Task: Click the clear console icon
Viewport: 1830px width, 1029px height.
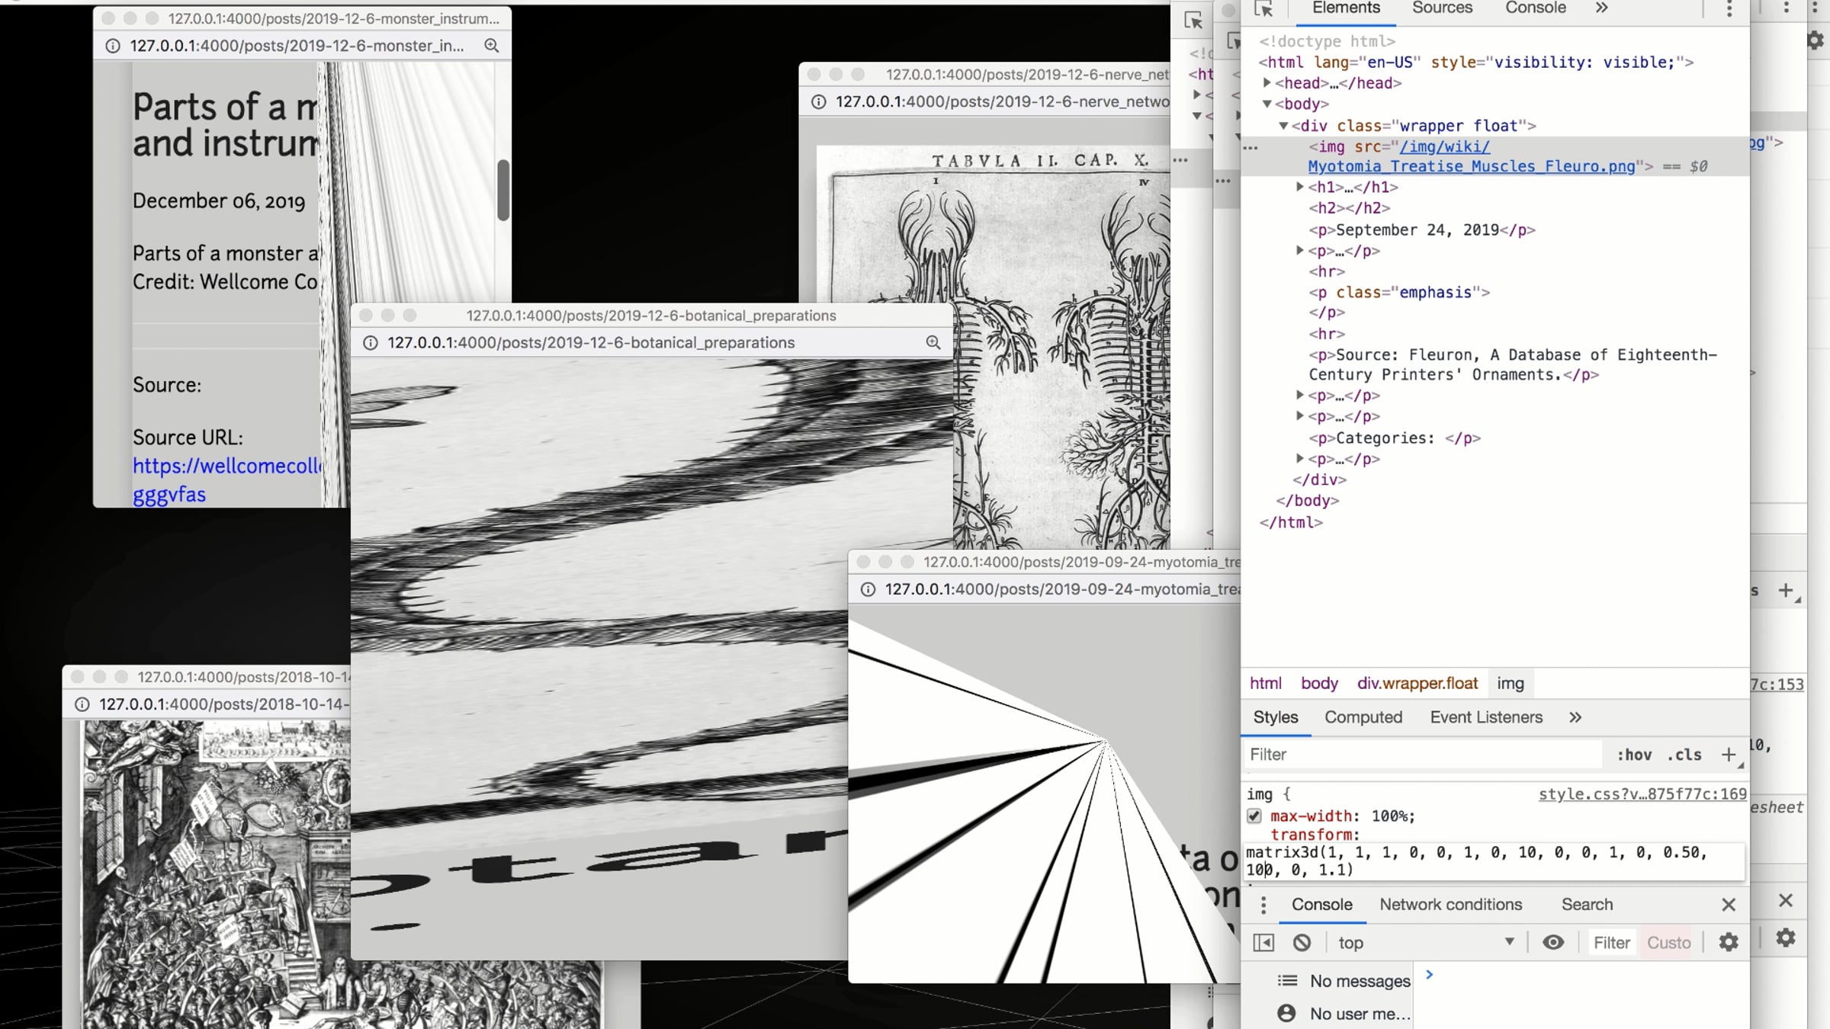Action: pyautogui.click(x=1302, y=943)
